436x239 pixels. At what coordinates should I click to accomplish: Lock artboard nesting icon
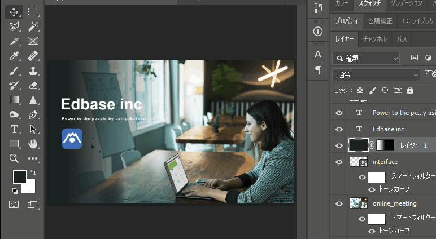(398, 90)
